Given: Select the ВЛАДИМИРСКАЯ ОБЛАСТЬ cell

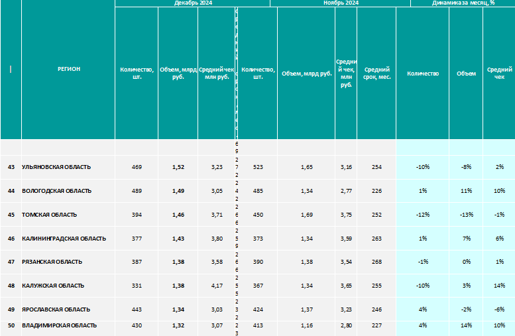Looking at the screenshot, I should click(68, 329).
